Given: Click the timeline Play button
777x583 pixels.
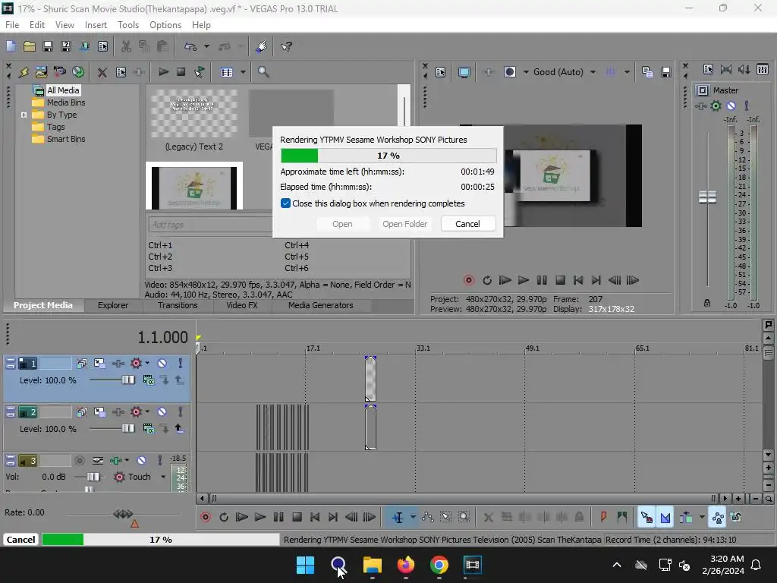Looking at the screenshot, I should click(x=260, y=517).
